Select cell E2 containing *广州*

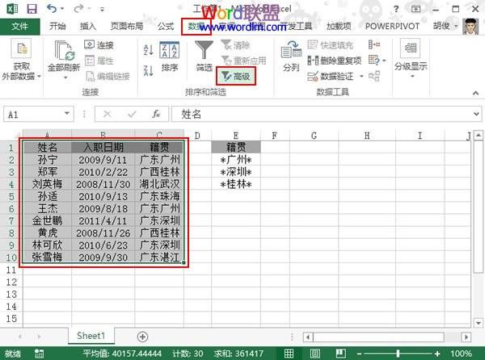[x=236, y=160]
